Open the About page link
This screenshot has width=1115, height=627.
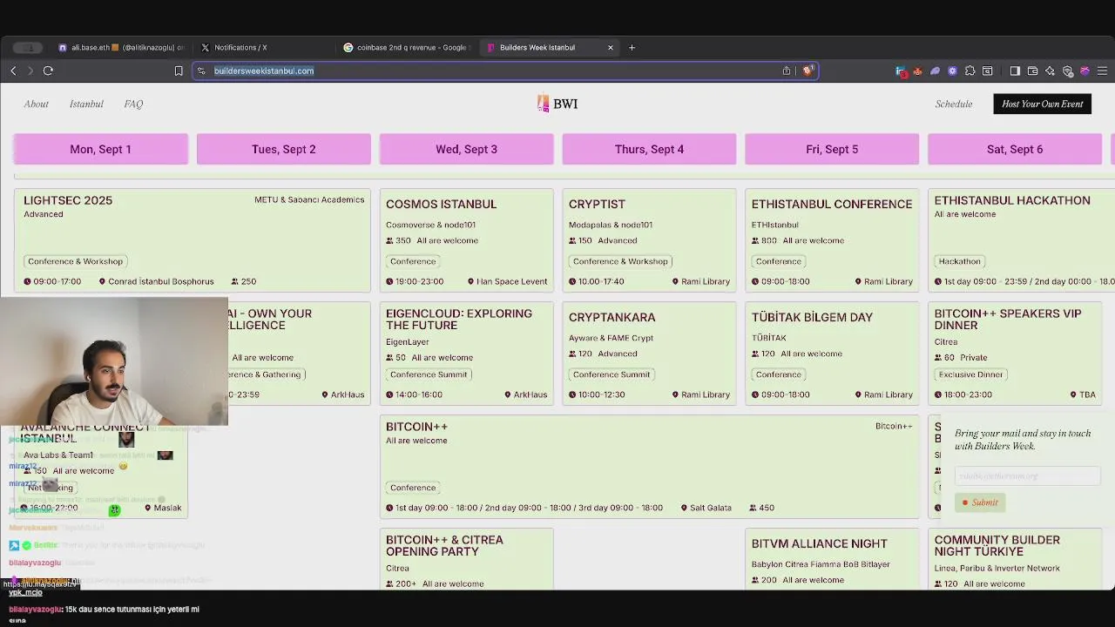click(36, 104)
